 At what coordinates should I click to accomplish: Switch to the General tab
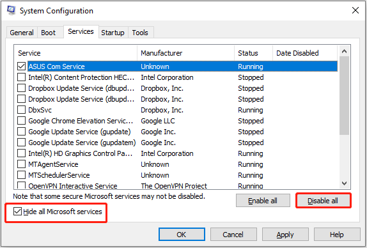click(x=22, y=33)
